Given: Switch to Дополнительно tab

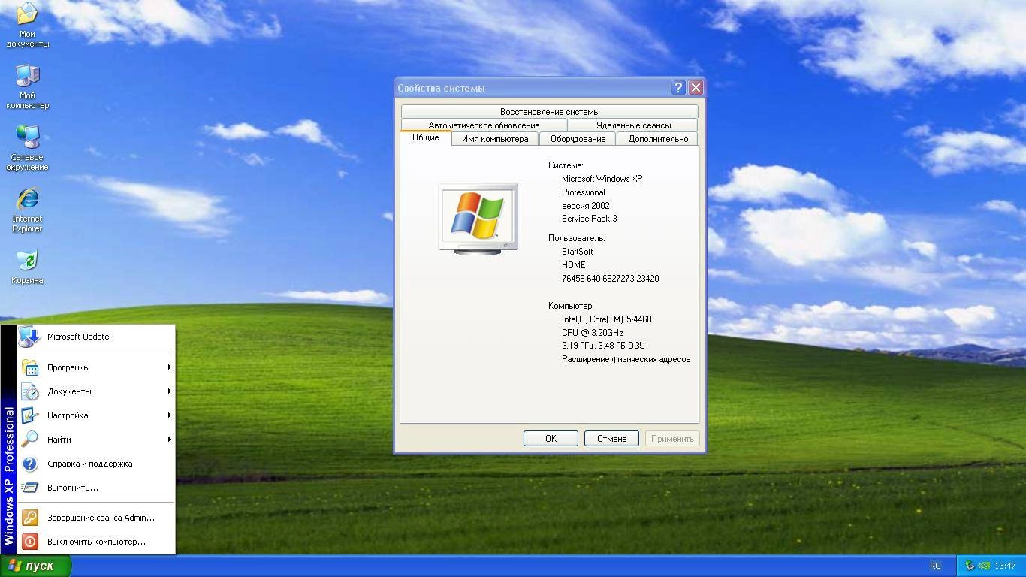Looking at the screenshot, I should (x=658, y=139).
